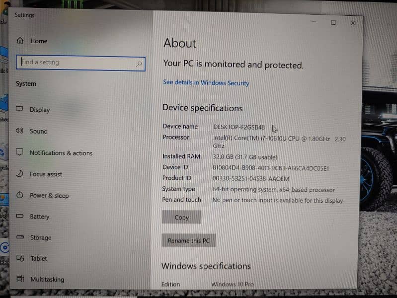This screenshot has width=397, height=298.
Task: Select the Sound speaker icon
Action: 19,131
